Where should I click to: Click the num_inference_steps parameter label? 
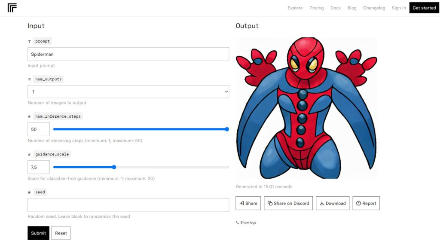pyautogui.click(x=58, y=116)
